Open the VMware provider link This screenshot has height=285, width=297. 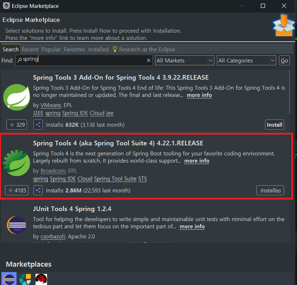(51, 105)
